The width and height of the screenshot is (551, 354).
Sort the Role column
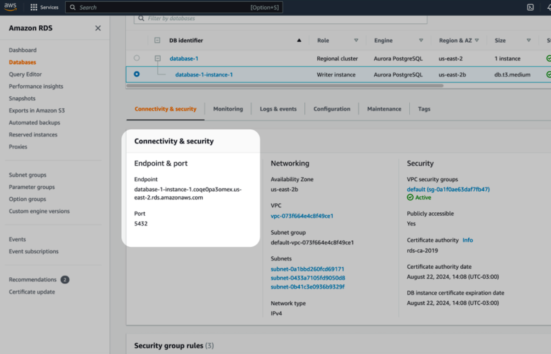click(356, 40)
